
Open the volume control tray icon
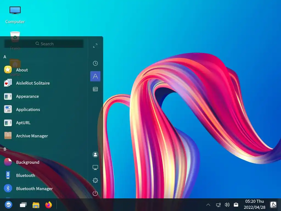click(x=227, y=205)
